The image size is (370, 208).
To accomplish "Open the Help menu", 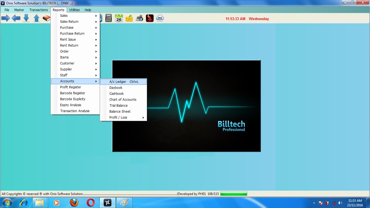I will click(88, 10).
